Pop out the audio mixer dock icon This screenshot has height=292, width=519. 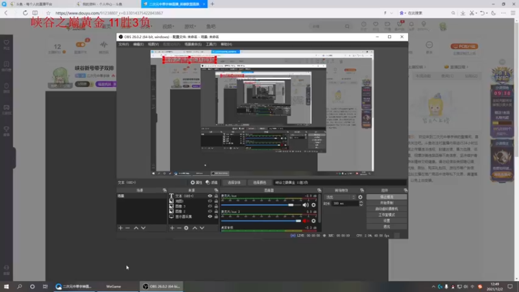pyautogui.click(x=319, y=190)
